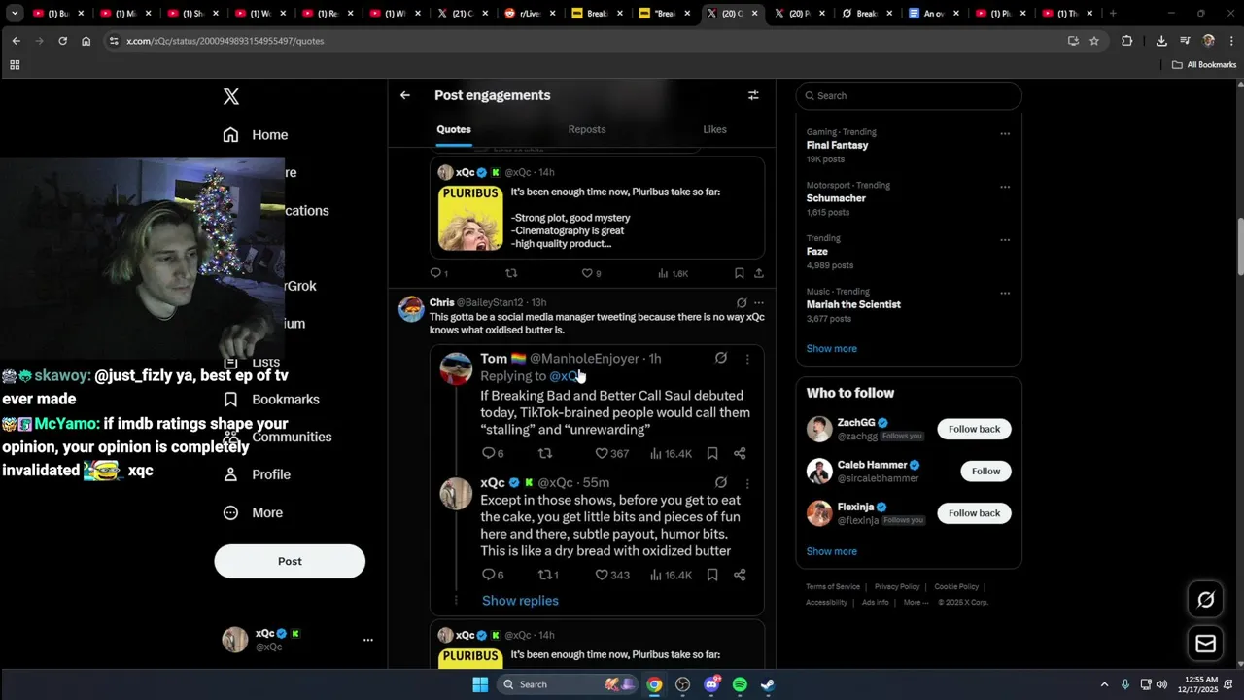Click Show more under Who to follow
This screenshot has height=700, width=1244.
(831, 551)
